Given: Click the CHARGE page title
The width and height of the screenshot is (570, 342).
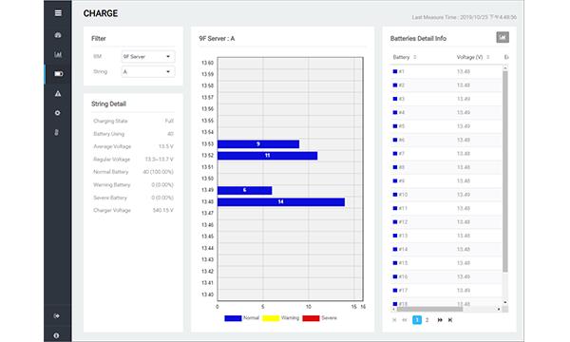Looking at the screenshot, I should 101,14.
